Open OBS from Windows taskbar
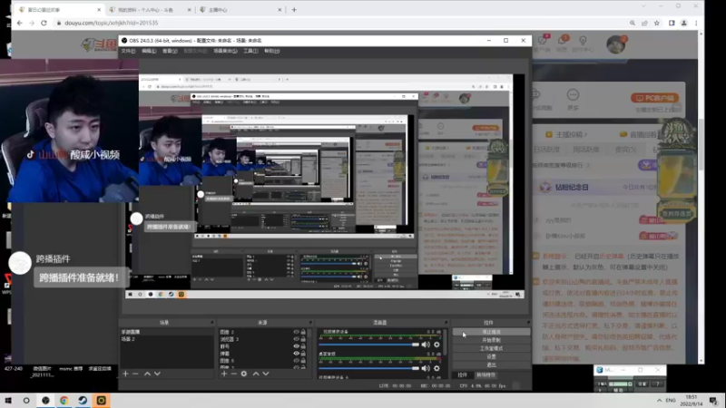Viewport: 726px width, 408px height. point(45,401)
